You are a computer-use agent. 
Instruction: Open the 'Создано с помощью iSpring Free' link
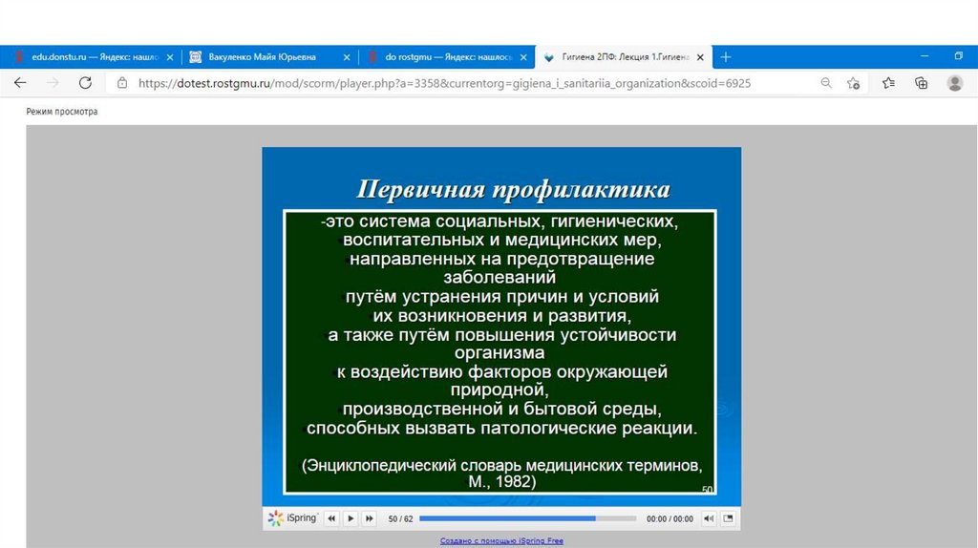[501, 541]
